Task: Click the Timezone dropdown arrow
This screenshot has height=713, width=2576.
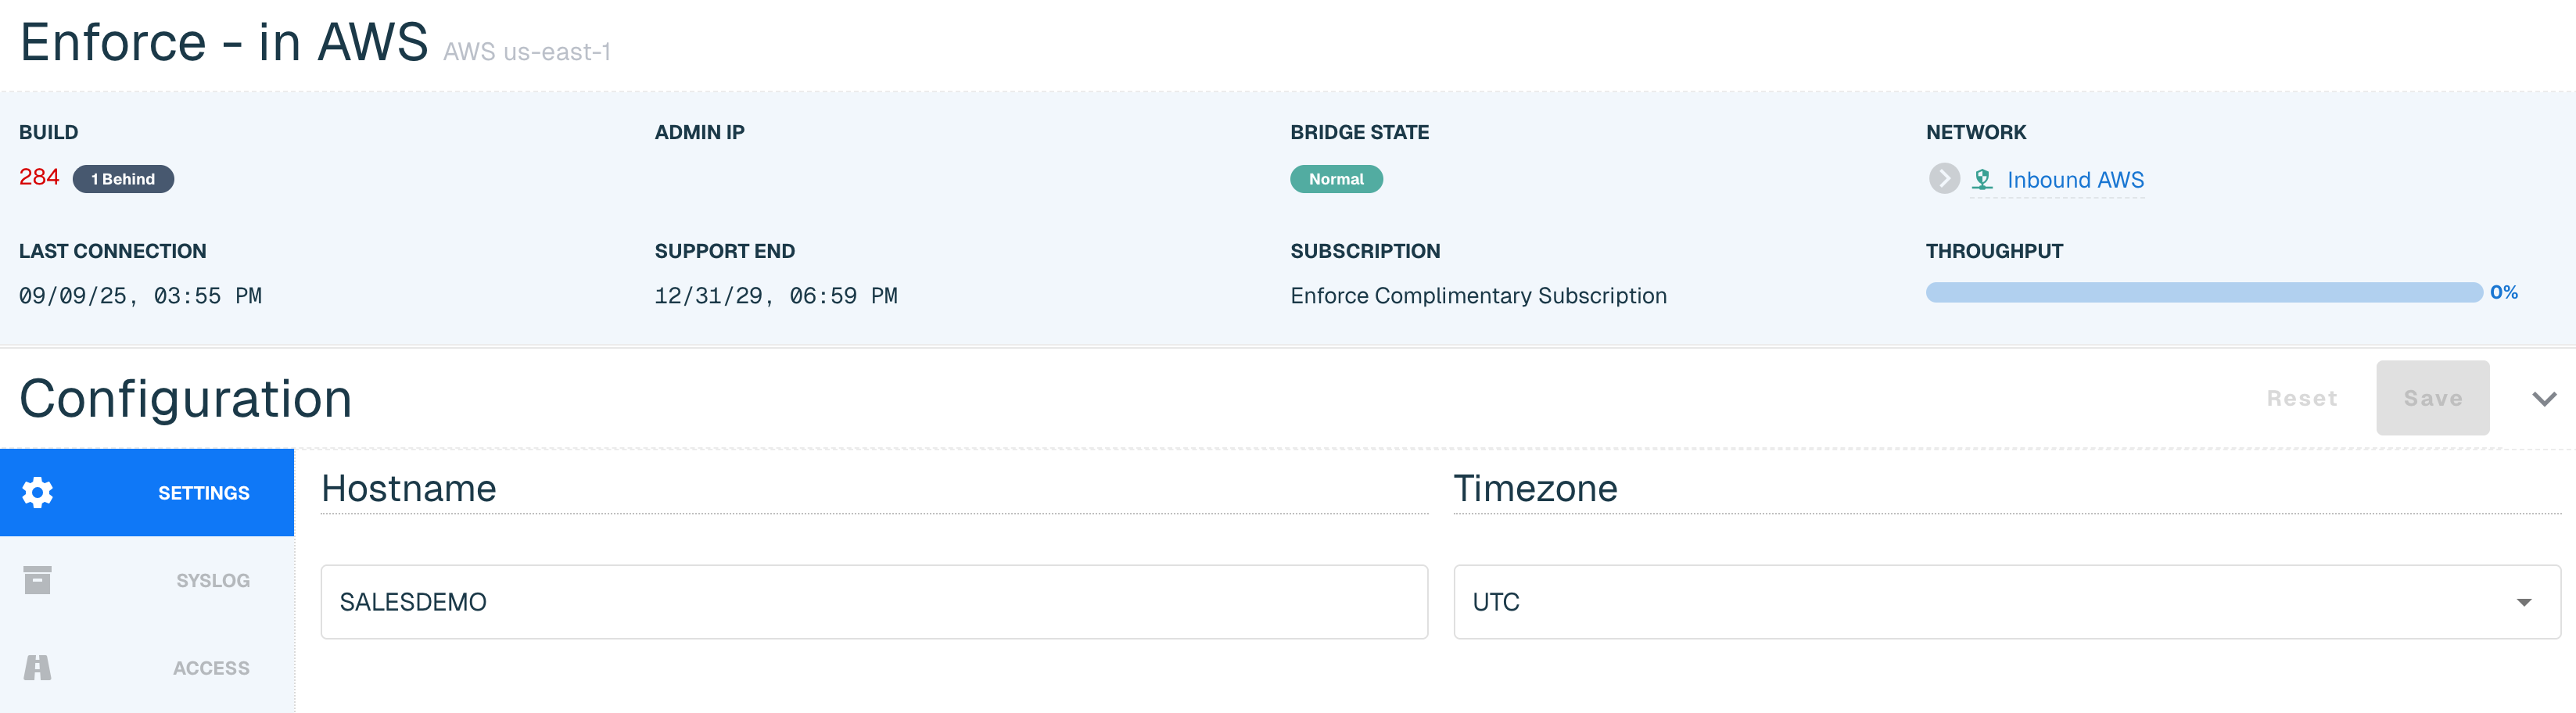Action: click(x=2524, y=602)
